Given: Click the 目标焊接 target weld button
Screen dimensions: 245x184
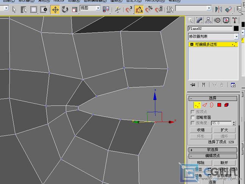Looking at the screenshot, I should click(x=225, y=176).
